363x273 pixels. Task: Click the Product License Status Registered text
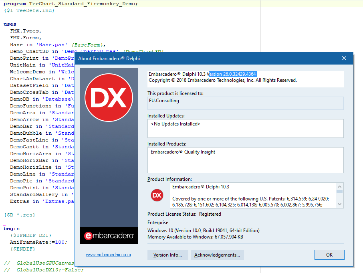[184, 214]
